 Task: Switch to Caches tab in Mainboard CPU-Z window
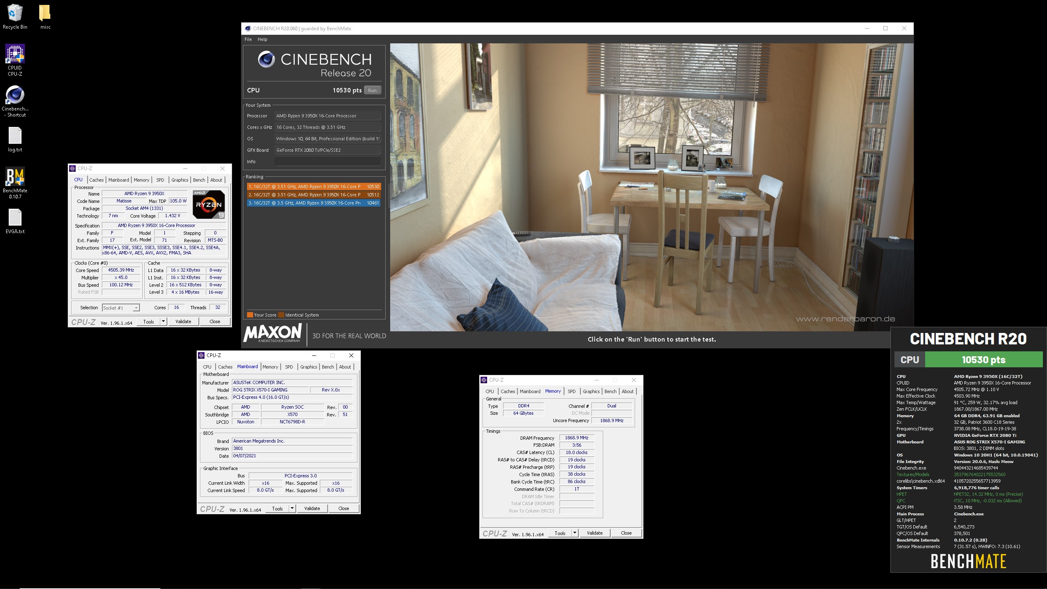tap(225, 367)
